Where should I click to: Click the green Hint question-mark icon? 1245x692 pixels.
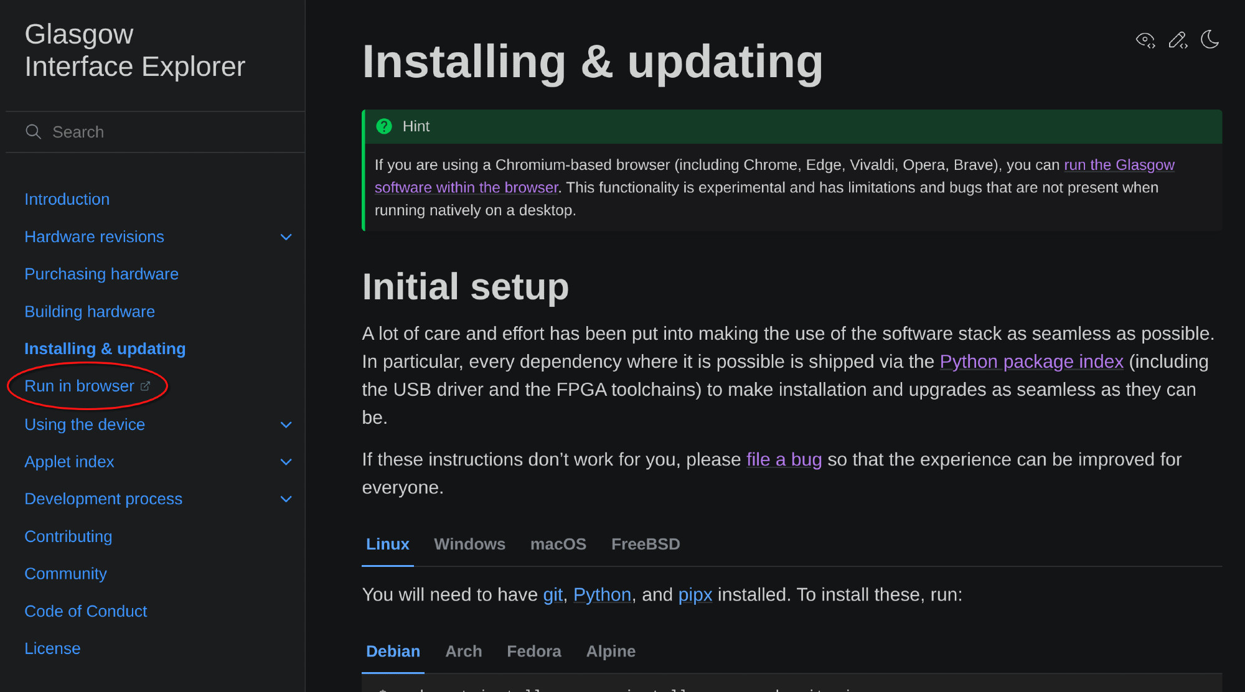(384, 126)
